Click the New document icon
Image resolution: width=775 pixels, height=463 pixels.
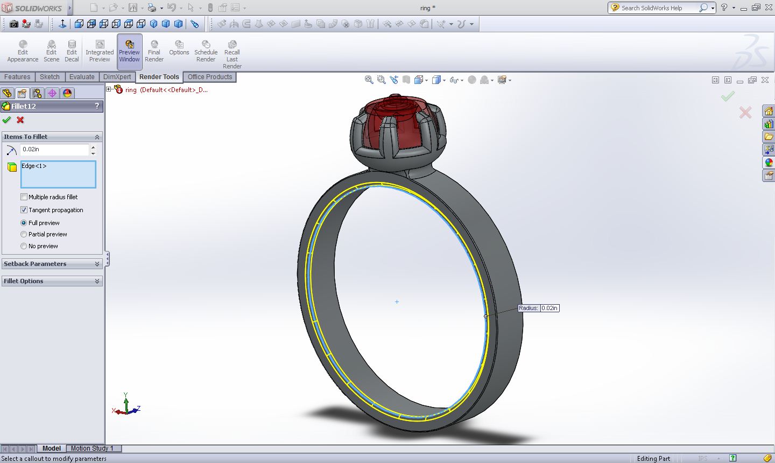(94, 8)
